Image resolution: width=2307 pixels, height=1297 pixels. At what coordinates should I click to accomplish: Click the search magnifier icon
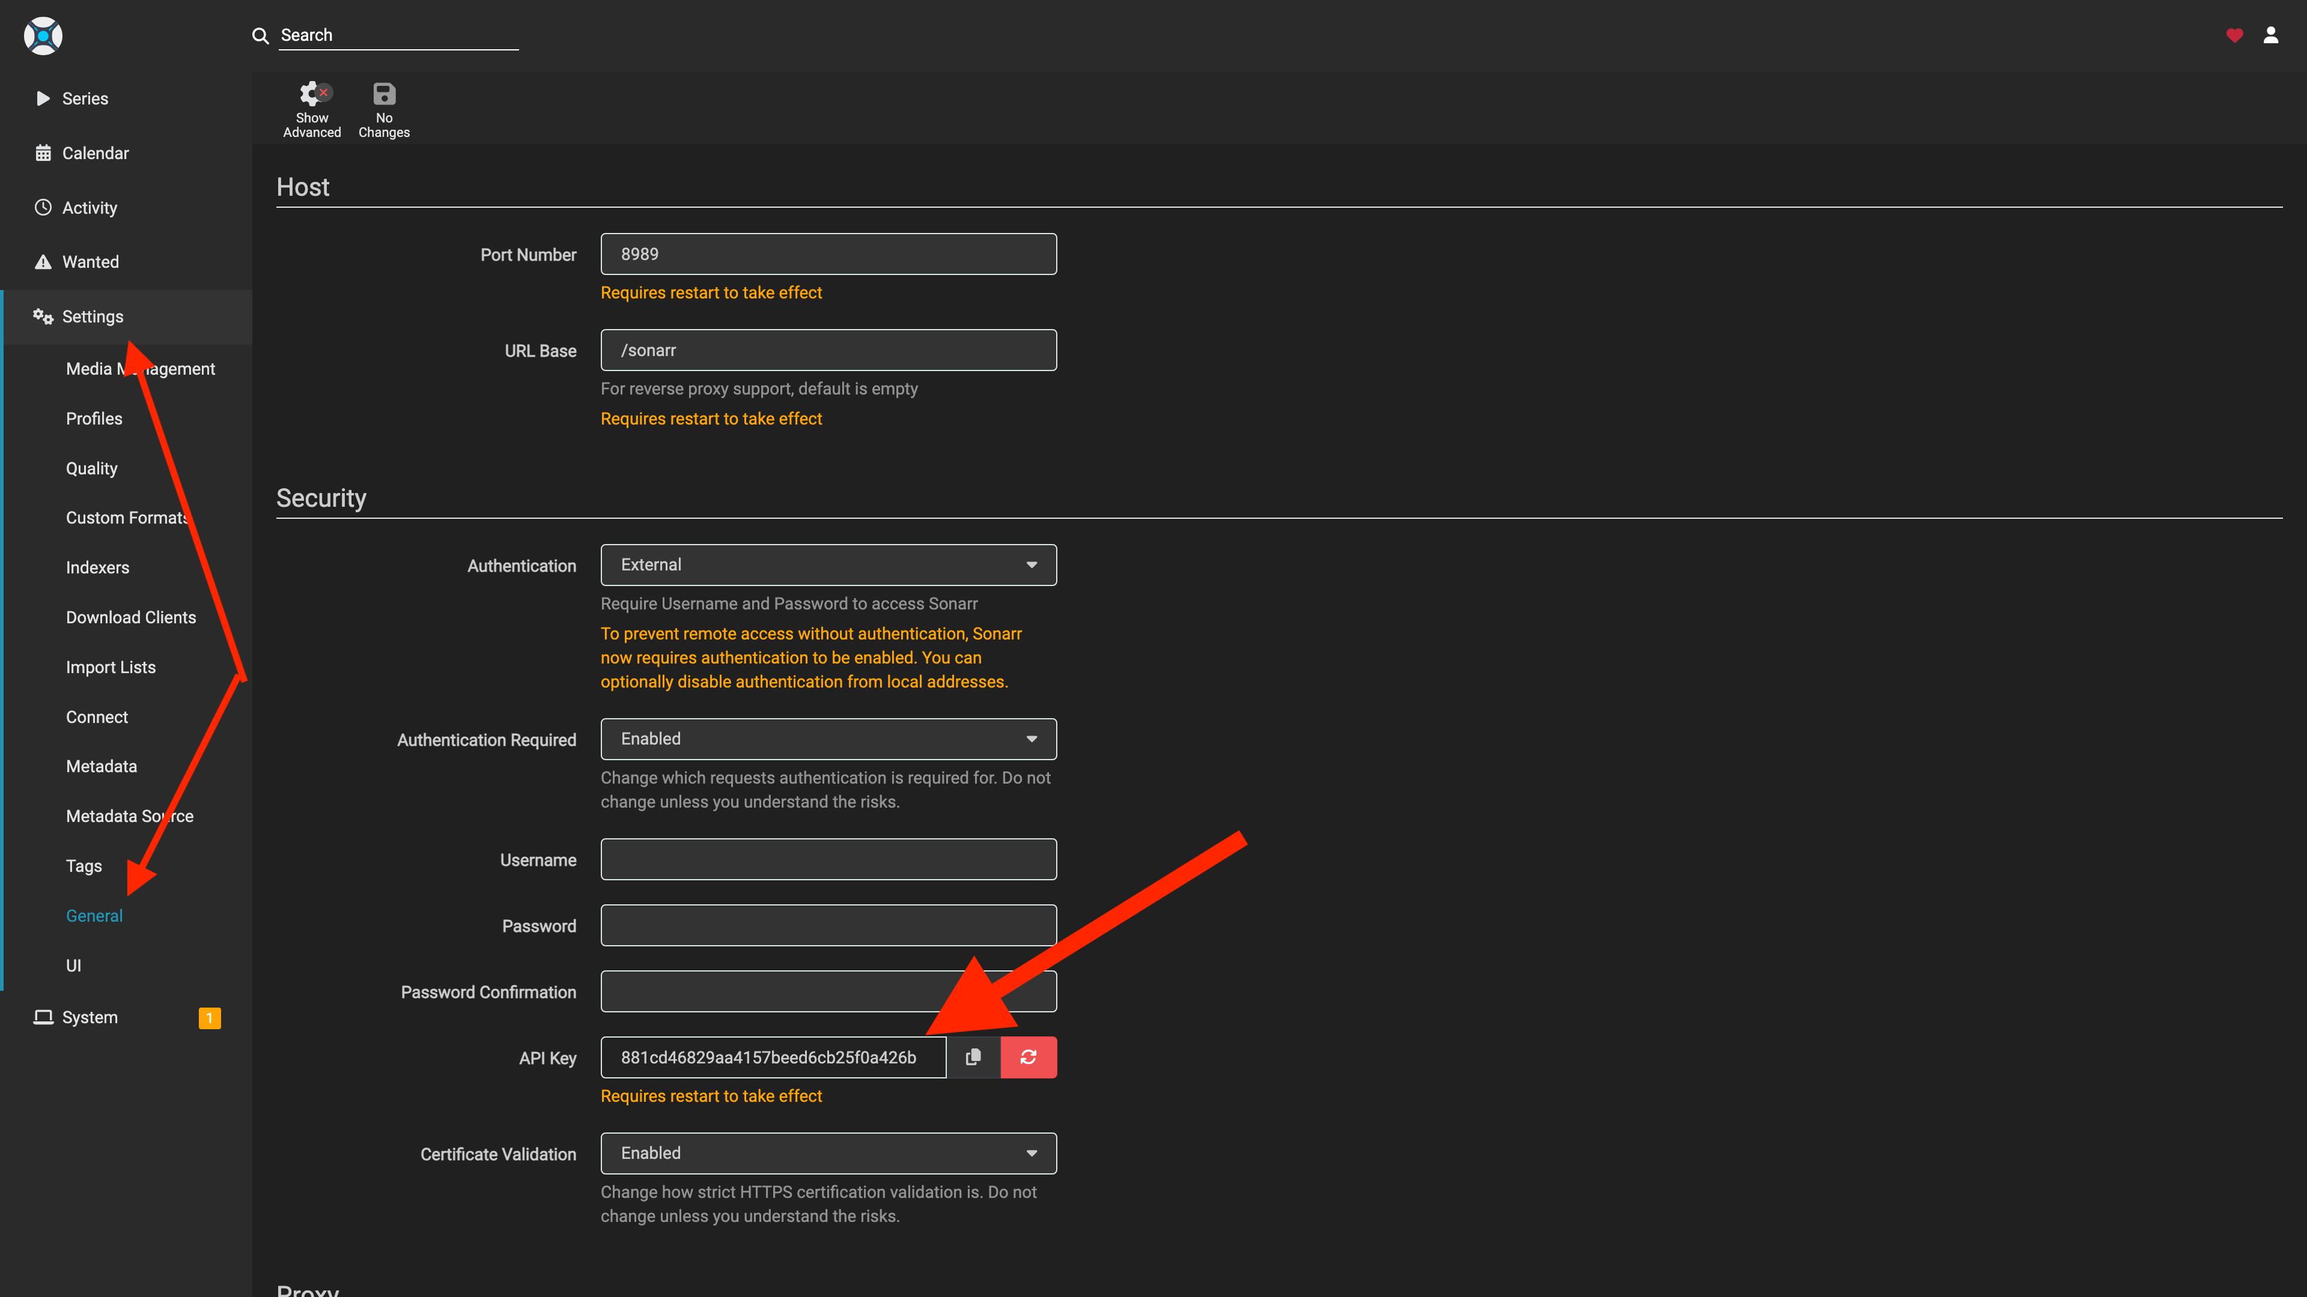[x=261, y=36]
